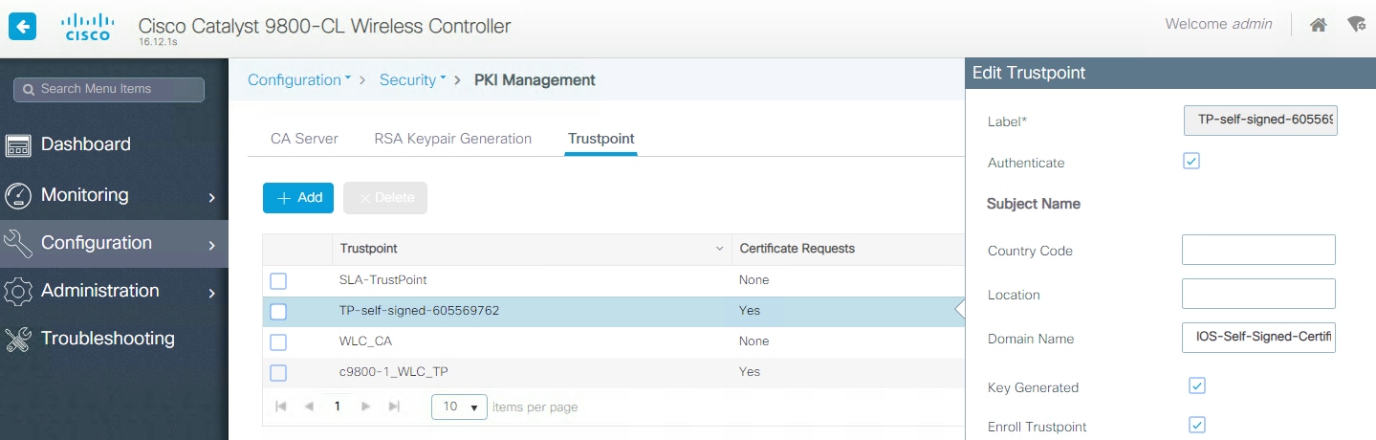Select the c9800-1_WLC_TP row checkbox
This screenshot has width=1376, height=440.
point(278,373)
